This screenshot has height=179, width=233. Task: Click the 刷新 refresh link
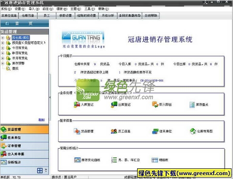[42, 120]
